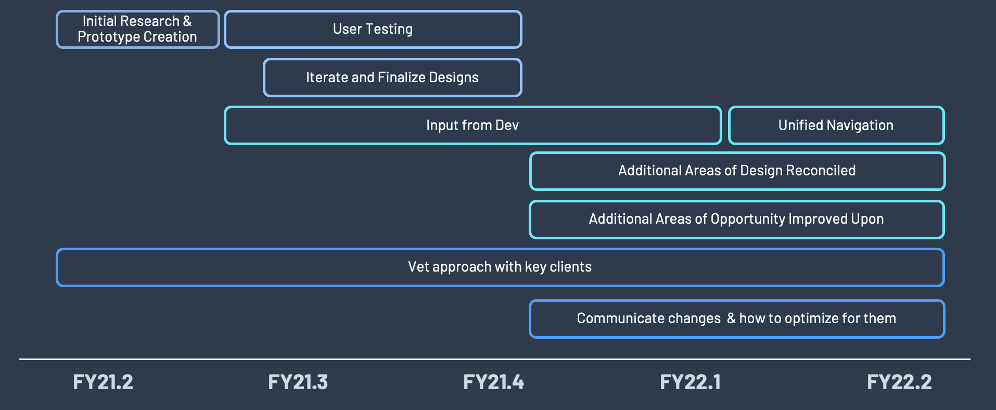996x410 pixels.
Task: Click the FY21.2 timeline label
Action: point(103,382)
